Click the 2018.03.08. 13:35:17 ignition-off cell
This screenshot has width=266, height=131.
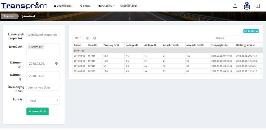pos(248,71)
